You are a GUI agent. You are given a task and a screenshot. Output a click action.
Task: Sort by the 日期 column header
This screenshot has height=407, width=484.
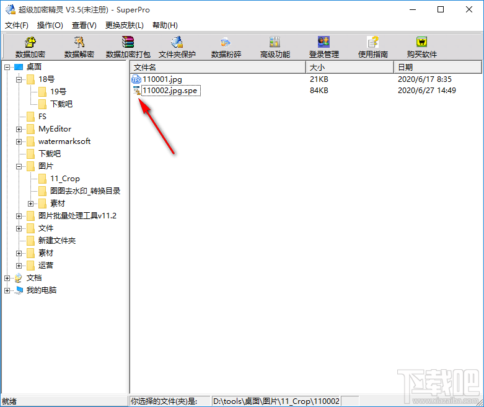[x=438, y=67]
